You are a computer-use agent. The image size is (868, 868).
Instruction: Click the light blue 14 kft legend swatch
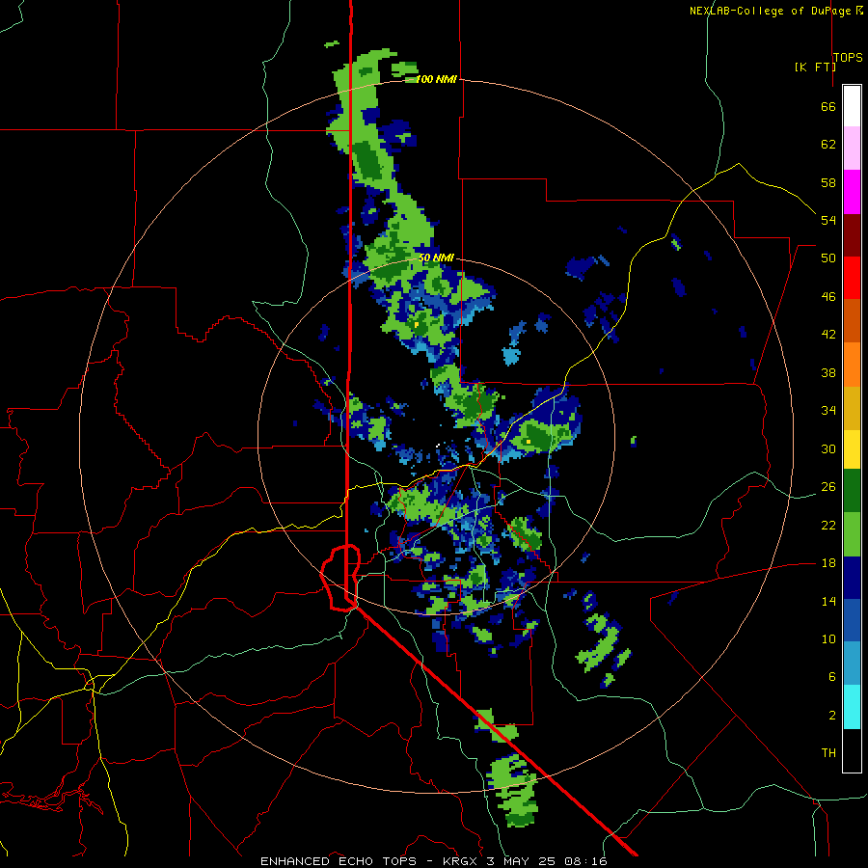click(x=852, y=665)
